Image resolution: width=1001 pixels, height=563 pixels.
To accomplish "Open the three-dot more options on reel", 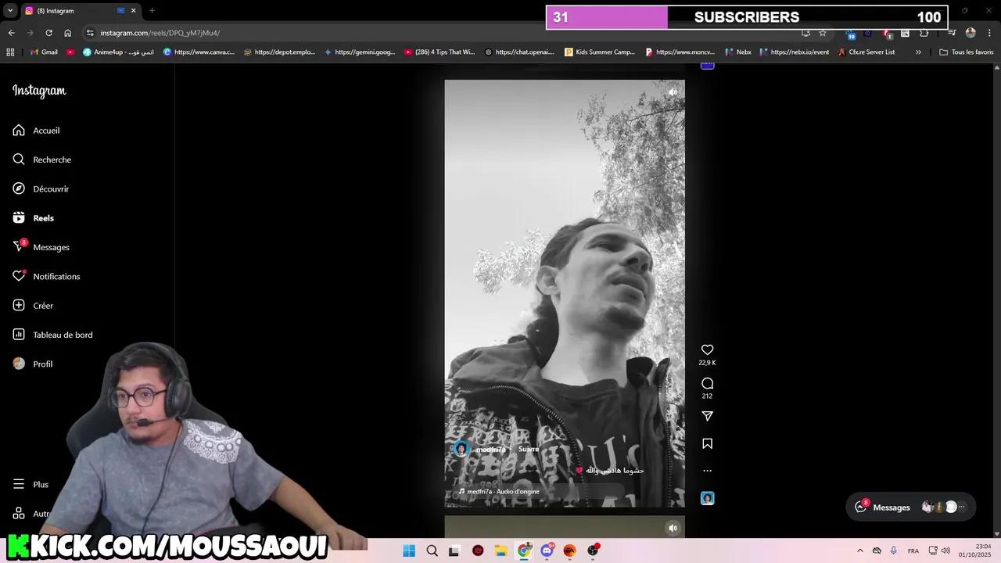I will pyautogui.click(x=707, y=471).
